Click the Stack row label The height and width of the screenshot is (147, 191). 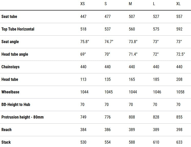6,142
